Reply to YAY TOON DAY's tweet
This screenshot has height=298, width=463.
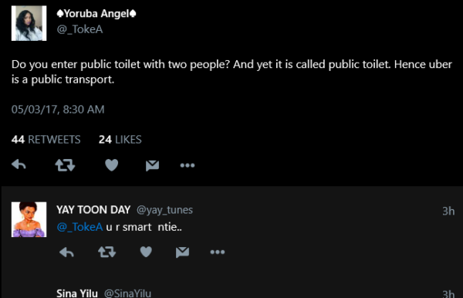66,252
